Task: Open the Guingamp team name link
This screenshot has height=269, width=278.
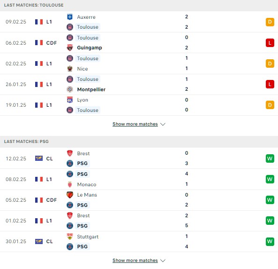Action: tap(90, 47)
